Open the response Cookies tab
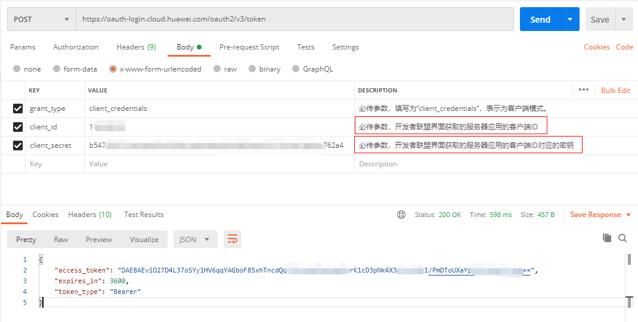This screenshot has width=638, height=322. (x=45, y=215)
